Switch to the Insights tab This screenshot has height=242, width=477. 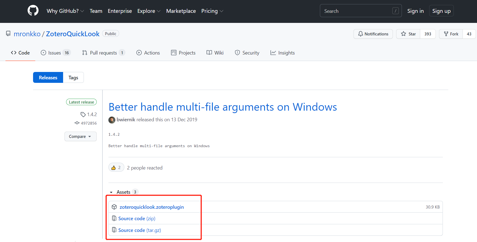pos(282,53)
